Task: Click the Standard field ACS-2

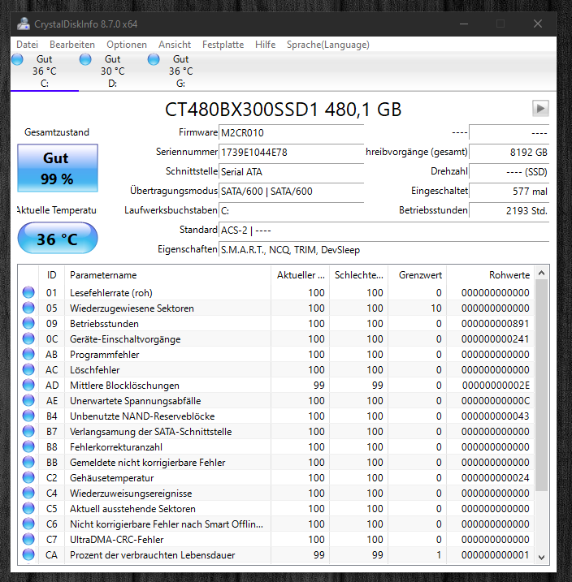Action: coord(383,231)
